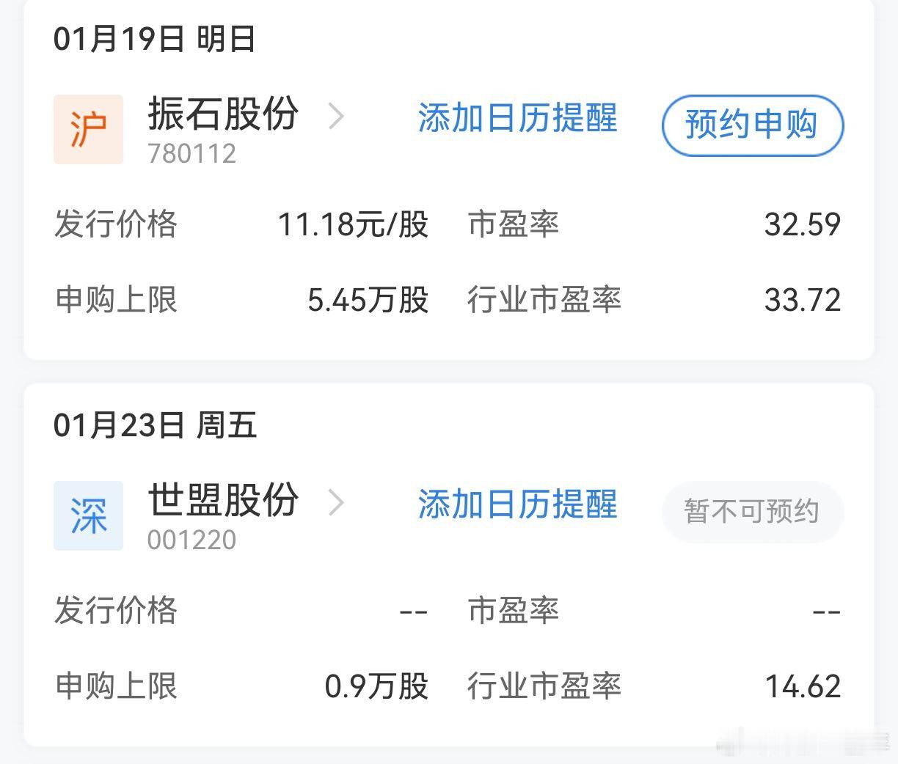This screenshot has width=898, height=764.
Task: Tap 预约申购 to reserve subscription for 振石股份
Action: [x=751, y=125]
